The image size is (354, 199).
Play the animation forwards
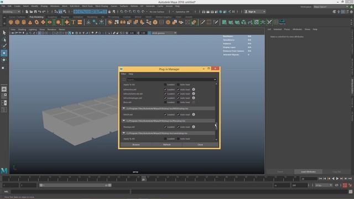337,179
